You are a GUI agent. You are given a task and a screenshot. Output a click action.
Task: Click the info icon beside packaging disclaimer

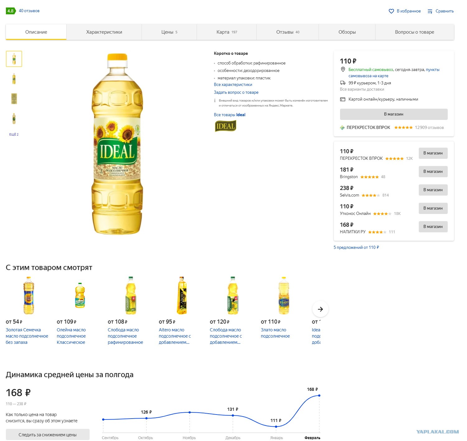pyautogui.click(x=215, y=101)
